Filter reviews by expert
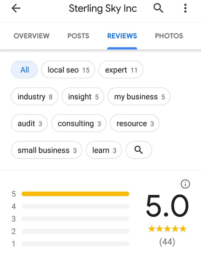The image size is (201, 254). pos(121,70)
